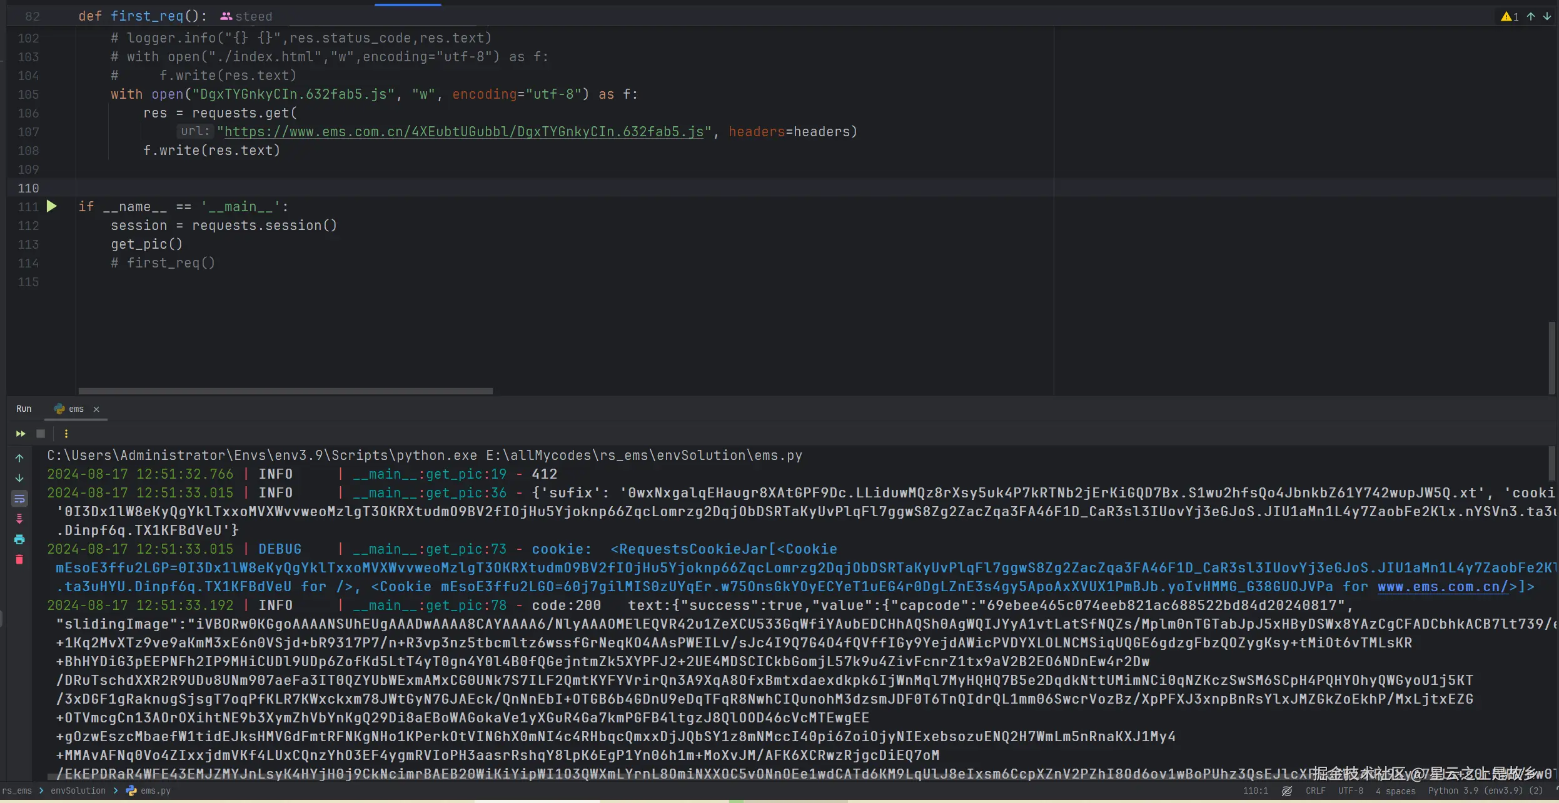Viewport: 1559px width, 803px height.
Task: Run main block from line 111 gutter
Action: [52, 206]
